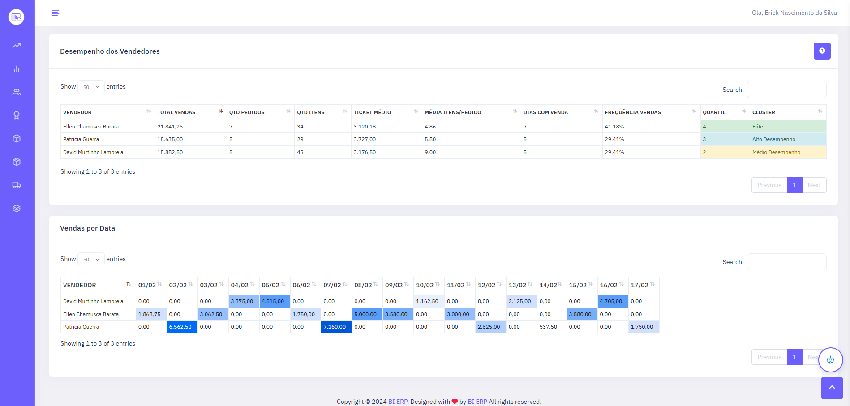
Task: Expand entries dropdown in Vendas por Data
Action: (91, 259)
